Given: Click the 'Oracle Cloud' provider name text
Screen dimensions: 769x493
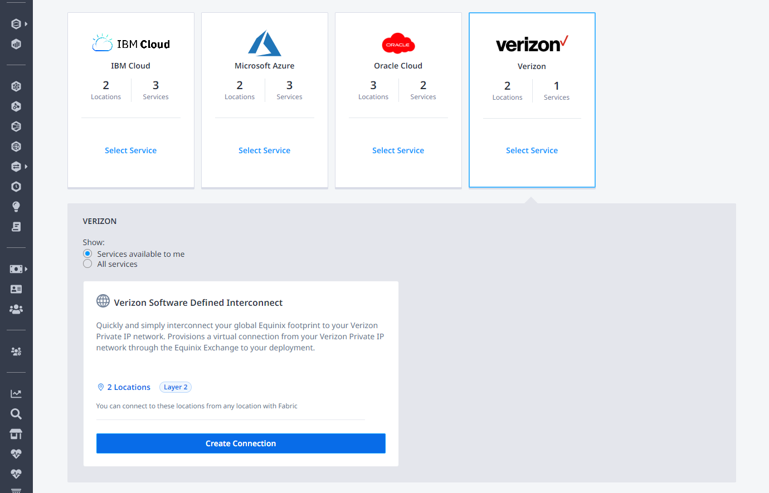Looking at the screenshot, I should click(x=398, y=66).
